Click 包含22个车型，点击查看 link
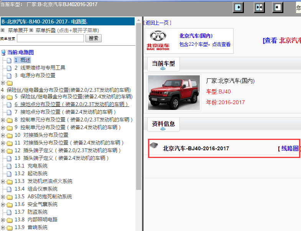Viewport: 301px width, 231px height. coord(205,44)
